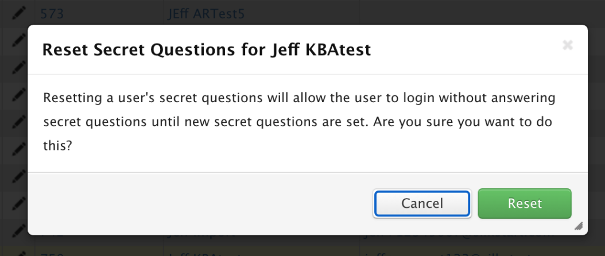
Task: Click the pencil beside the "this?" text line
Action: tap(19, 148)
